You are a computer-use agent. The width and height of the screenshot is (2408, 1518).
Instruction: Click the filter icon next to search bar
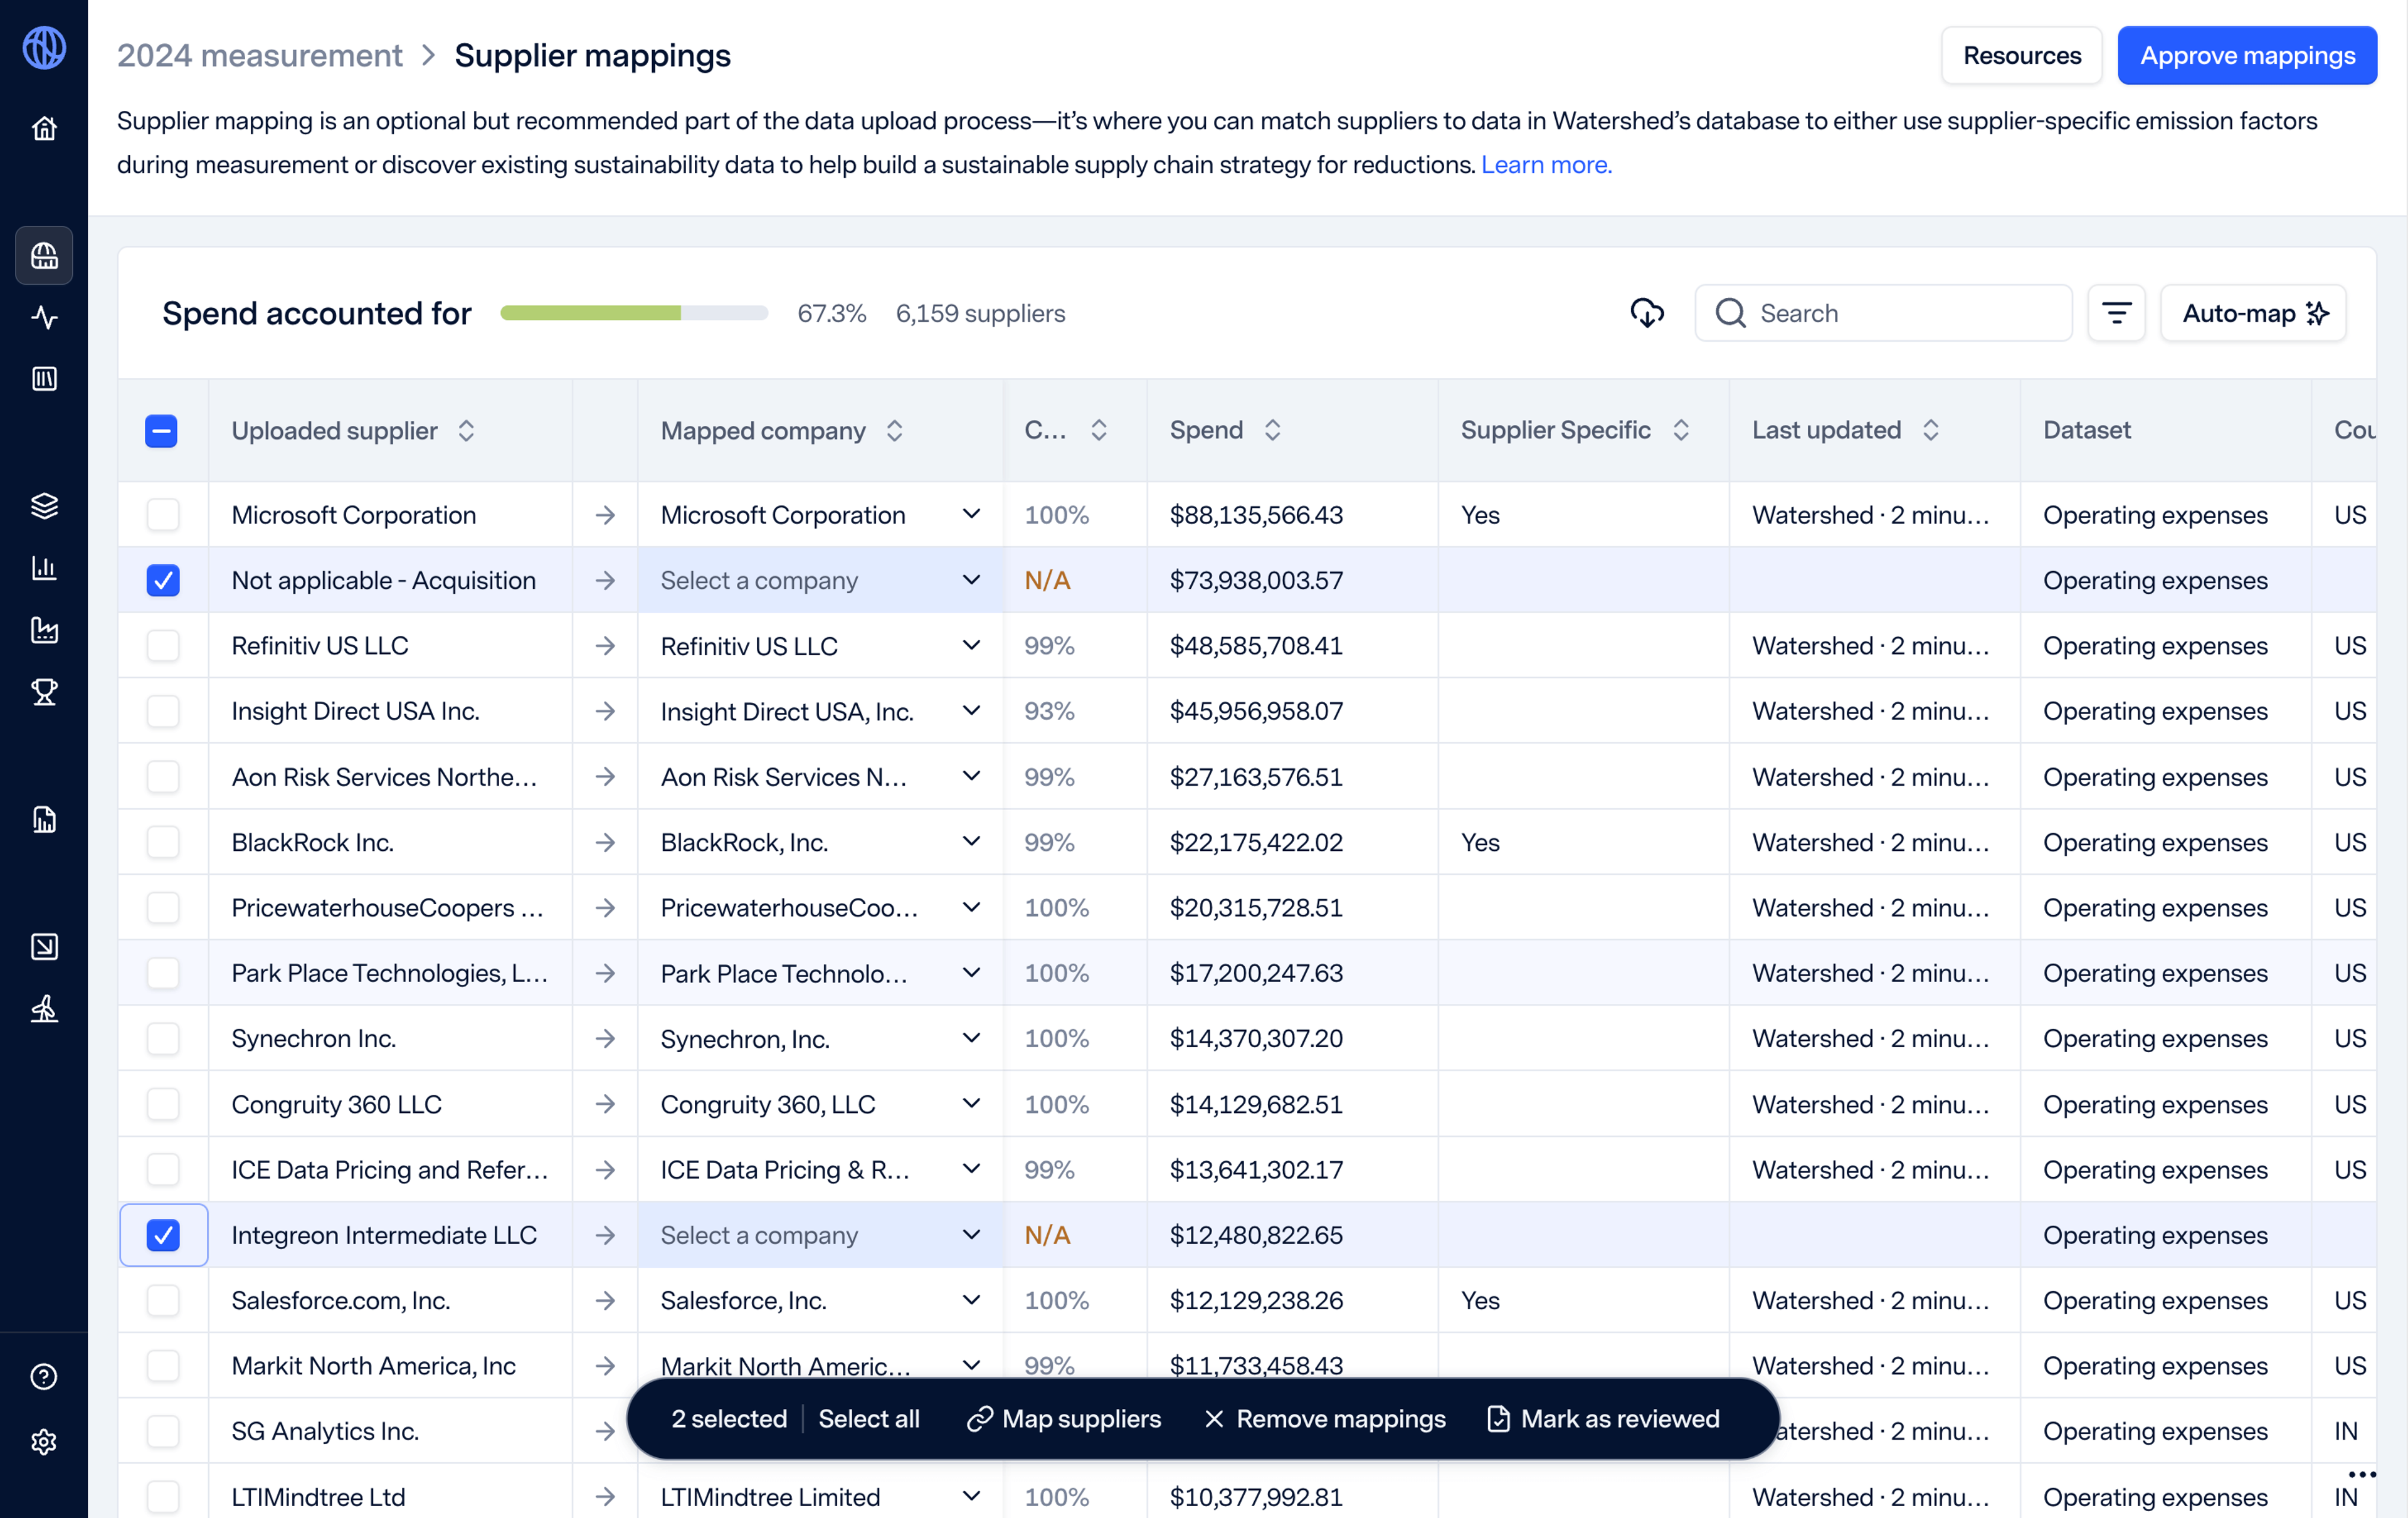pyautogui.click(x=2118, y=313)
